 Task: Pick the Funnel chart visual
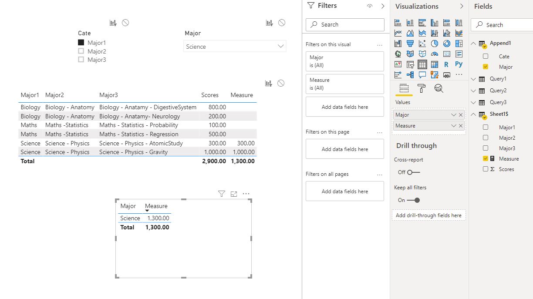point(410,44)
